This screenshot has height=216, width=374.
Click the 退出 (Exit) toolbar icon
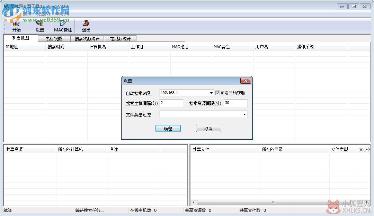86,26
